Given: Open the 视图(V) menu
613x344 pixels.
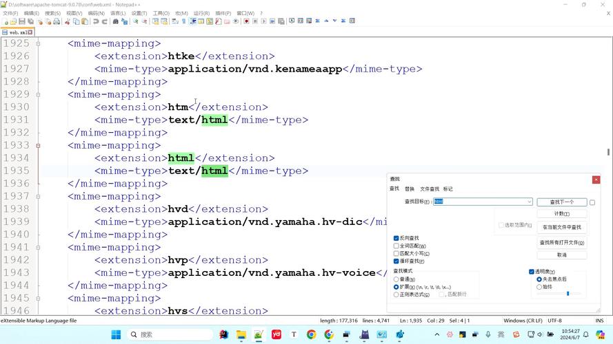Looking at the screenshot, I should [74, 13].
